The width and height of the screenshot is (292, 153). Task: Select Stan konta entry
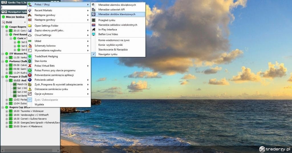(x=59, y=61)
